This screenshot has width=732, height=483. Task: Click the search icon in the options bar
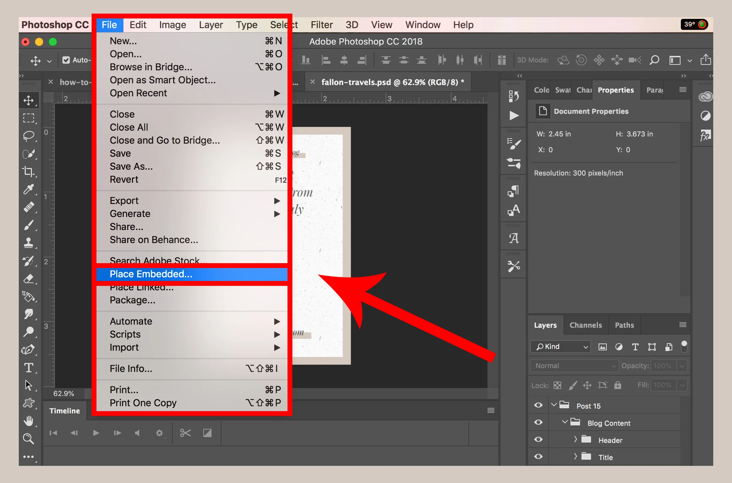click(654, 60)
